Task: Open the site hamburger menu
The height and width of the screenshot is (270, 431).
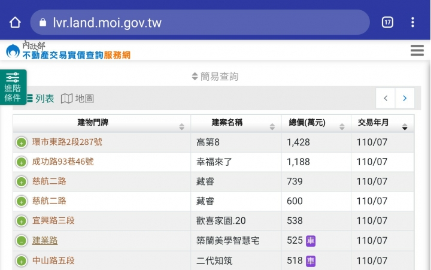Action: click(x=417, y=50)
